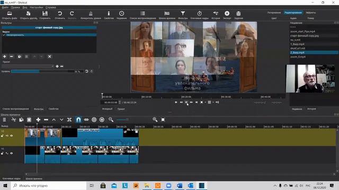Select the 'Эффекты' layout button

click(311, 13)
